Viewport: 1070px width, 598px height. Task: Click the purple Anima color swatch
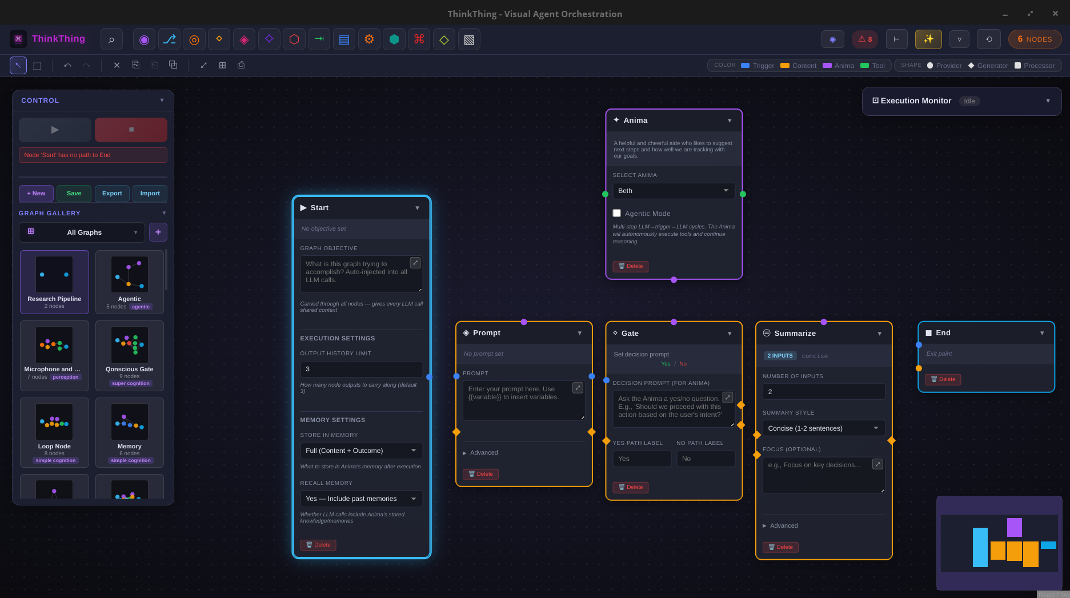pos(827,66)
